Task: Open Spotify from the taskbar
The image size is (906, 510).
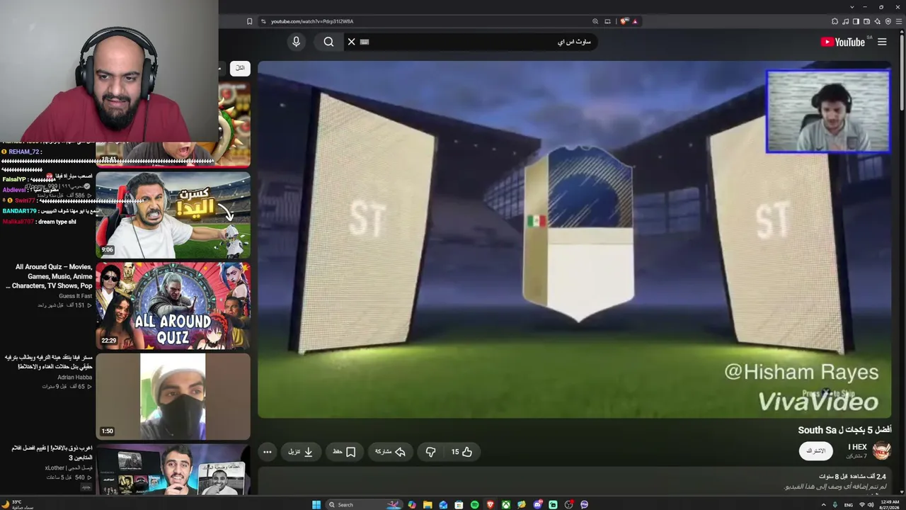Action: (474, 504)
